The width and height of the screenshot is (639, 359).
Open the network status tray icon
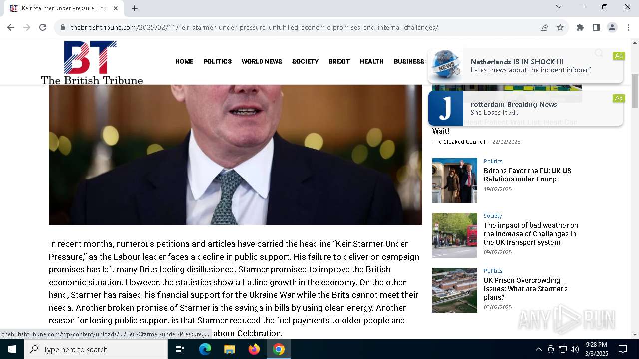[563, 349]
